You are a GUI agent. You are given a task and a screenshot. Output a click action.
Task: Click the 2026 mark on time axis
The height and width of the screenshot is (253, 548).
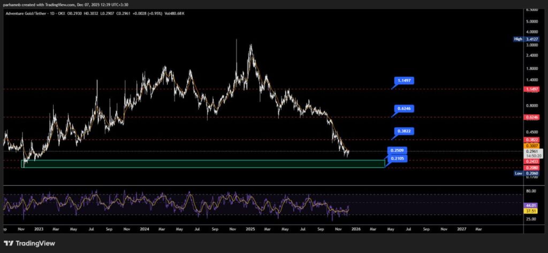coord(355,228)
